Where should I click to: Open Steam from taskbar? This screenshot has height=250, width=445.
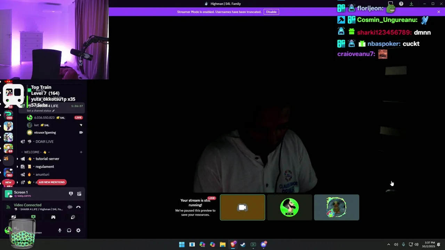point(243,244)
